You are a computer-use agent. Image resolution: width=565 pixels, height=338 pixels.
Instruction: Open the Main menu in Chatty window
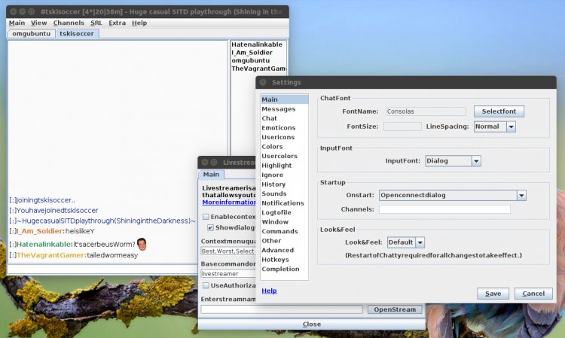(17, 23)
